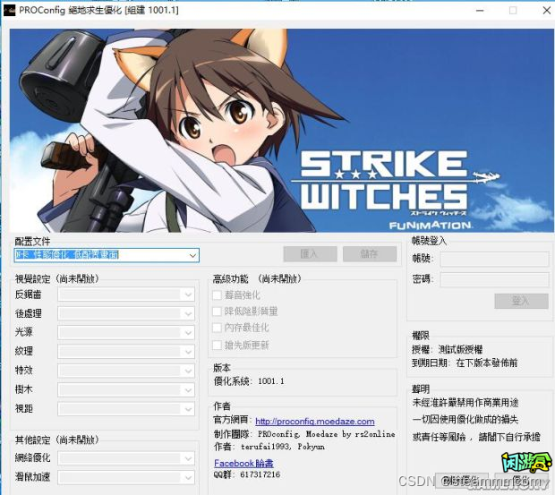
Task: Enable the 搶先版更新 checkbox
Action: pyautogui.click(x=217, y=345)
